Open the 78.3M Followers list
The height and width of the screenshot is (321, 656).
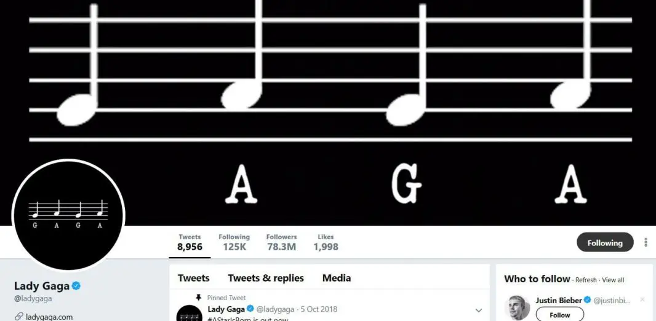(x=282, y=242)
